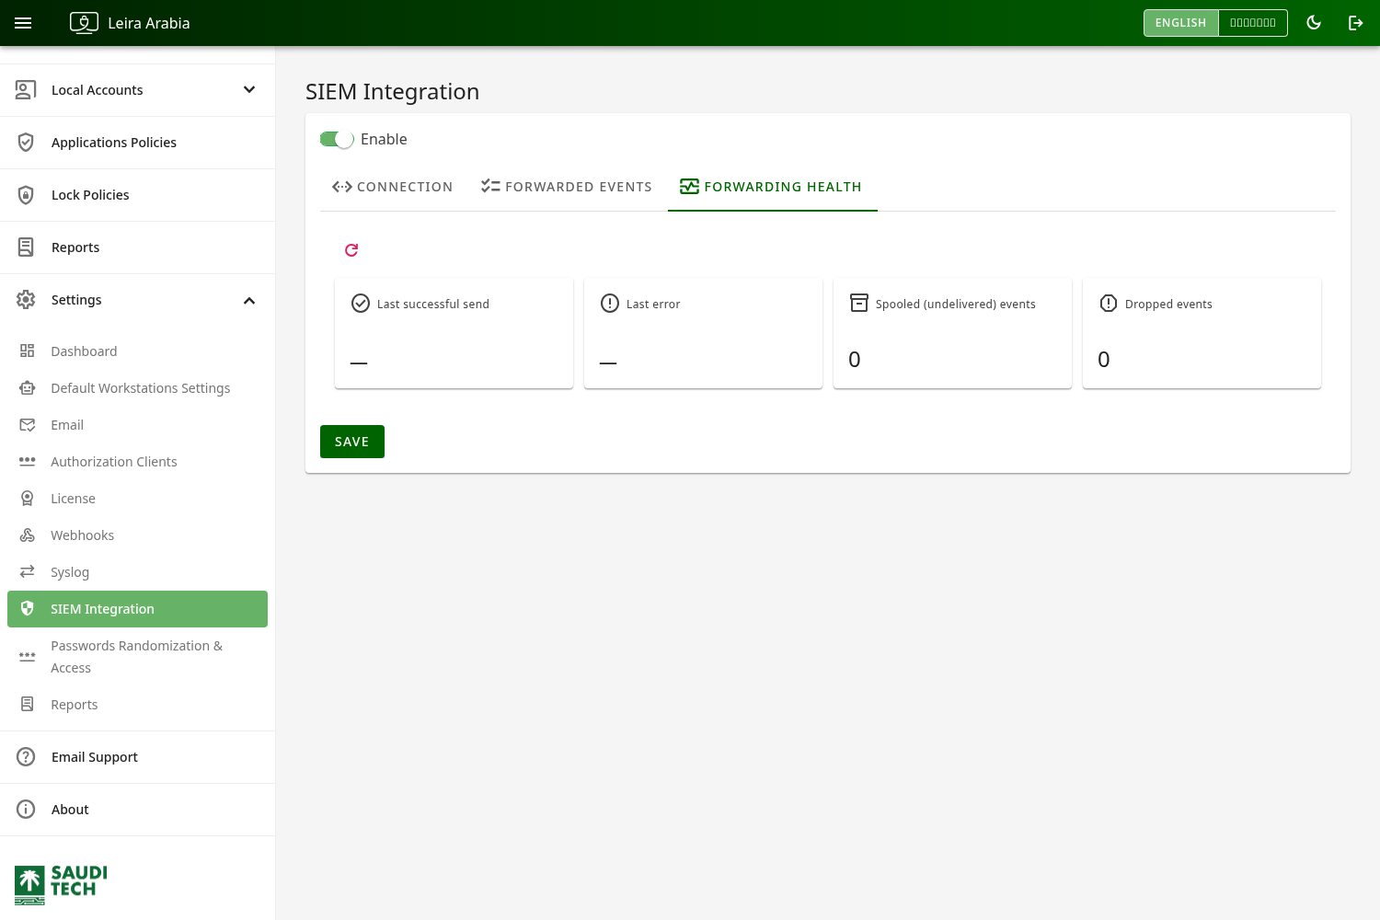Click Applications Policies shield icon
1380x920 pixels.
click(26, 143)
